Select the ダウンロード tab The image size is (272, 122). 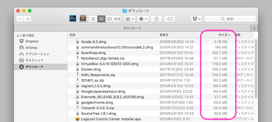[x=132, y=28]
